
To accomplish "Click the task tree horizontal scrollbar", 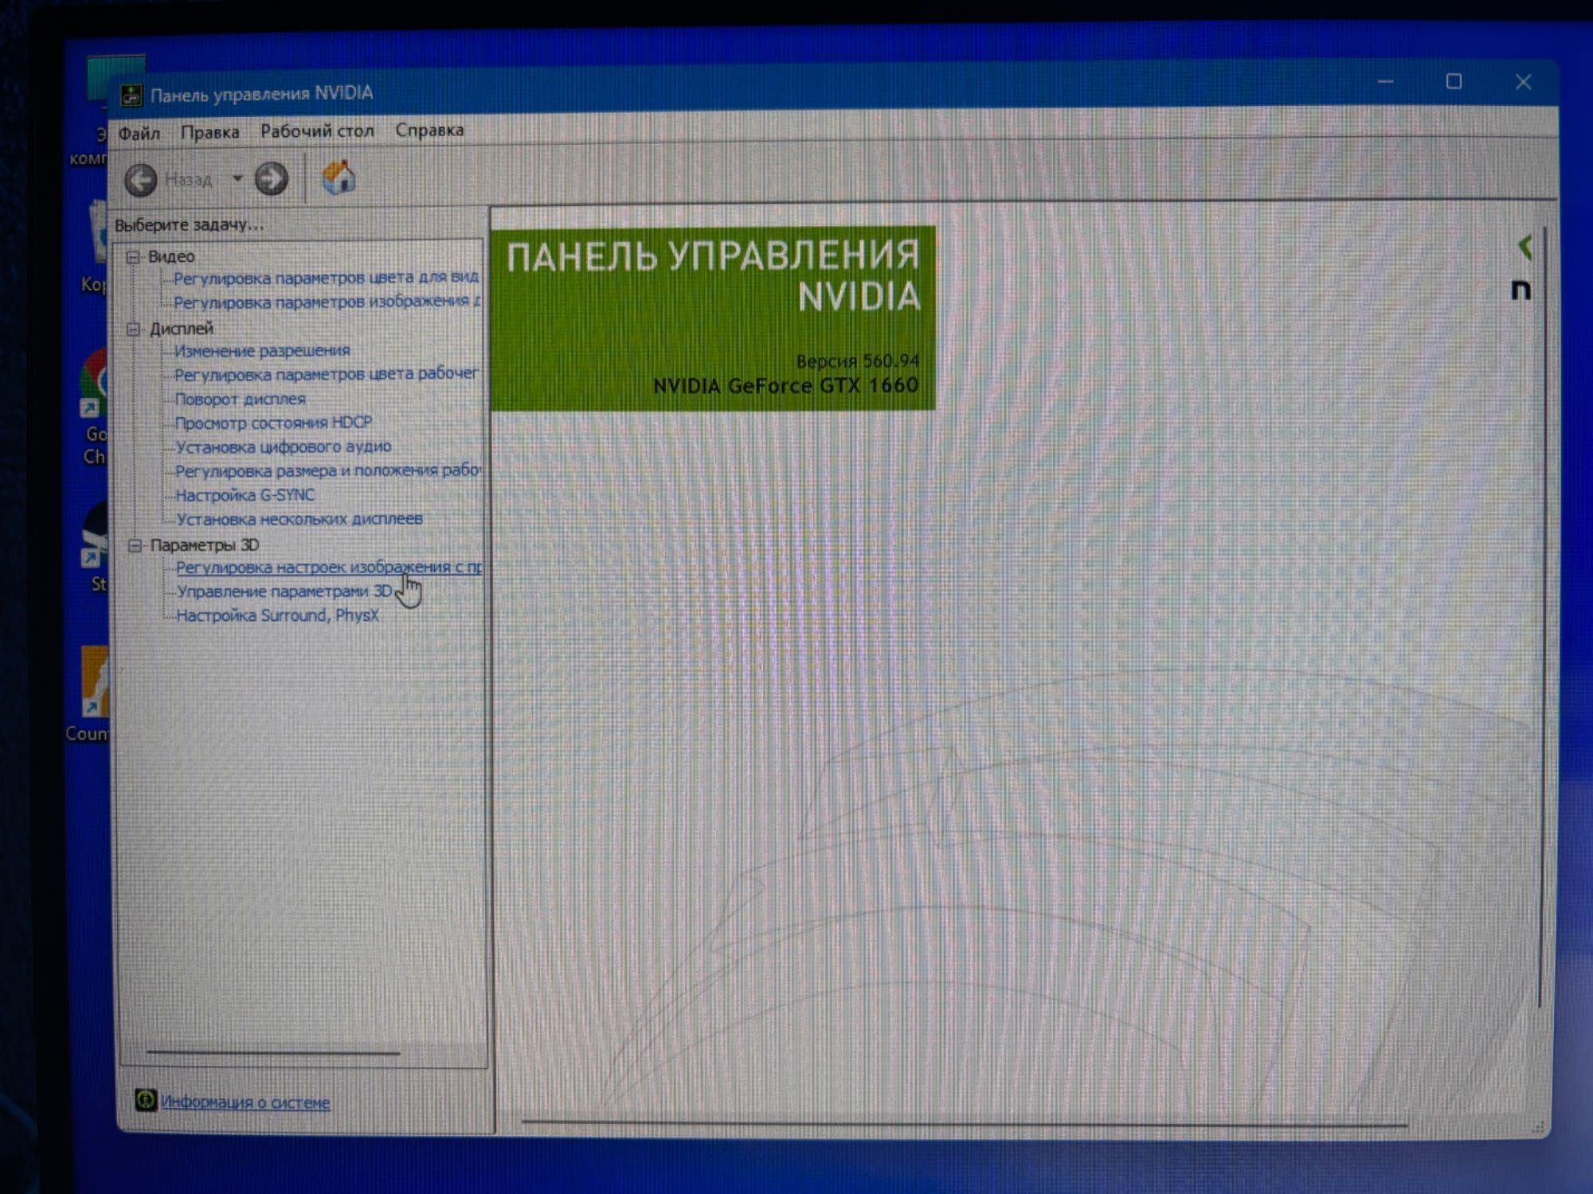I will coord(273,1053).
